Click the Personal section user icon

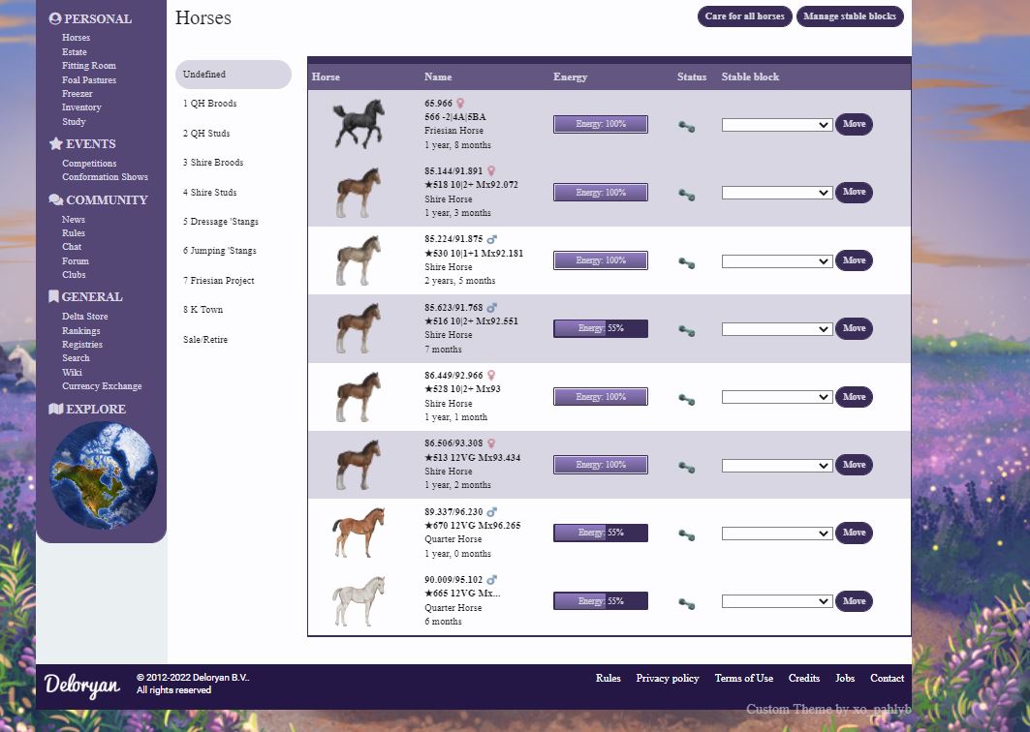coord(55,18)
